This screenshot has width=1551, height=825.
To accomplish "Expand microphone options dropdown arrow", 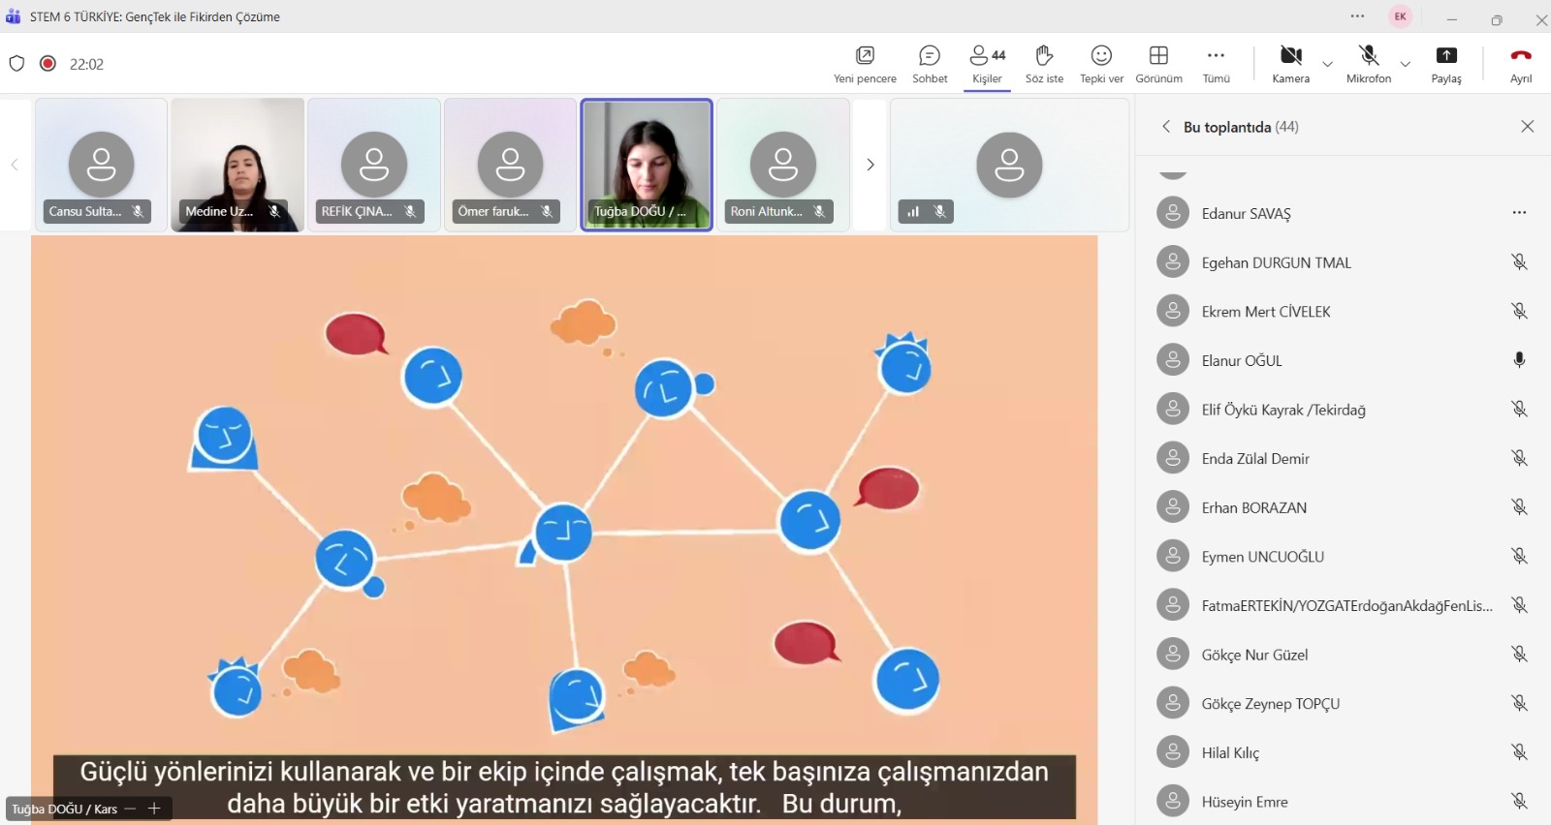I will point(1406,65).
